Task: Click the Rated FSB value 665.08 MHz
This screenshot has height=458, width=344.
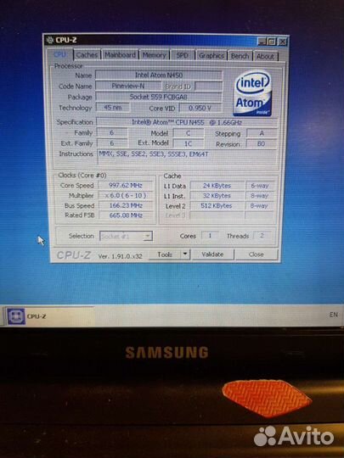Action: 126,215
